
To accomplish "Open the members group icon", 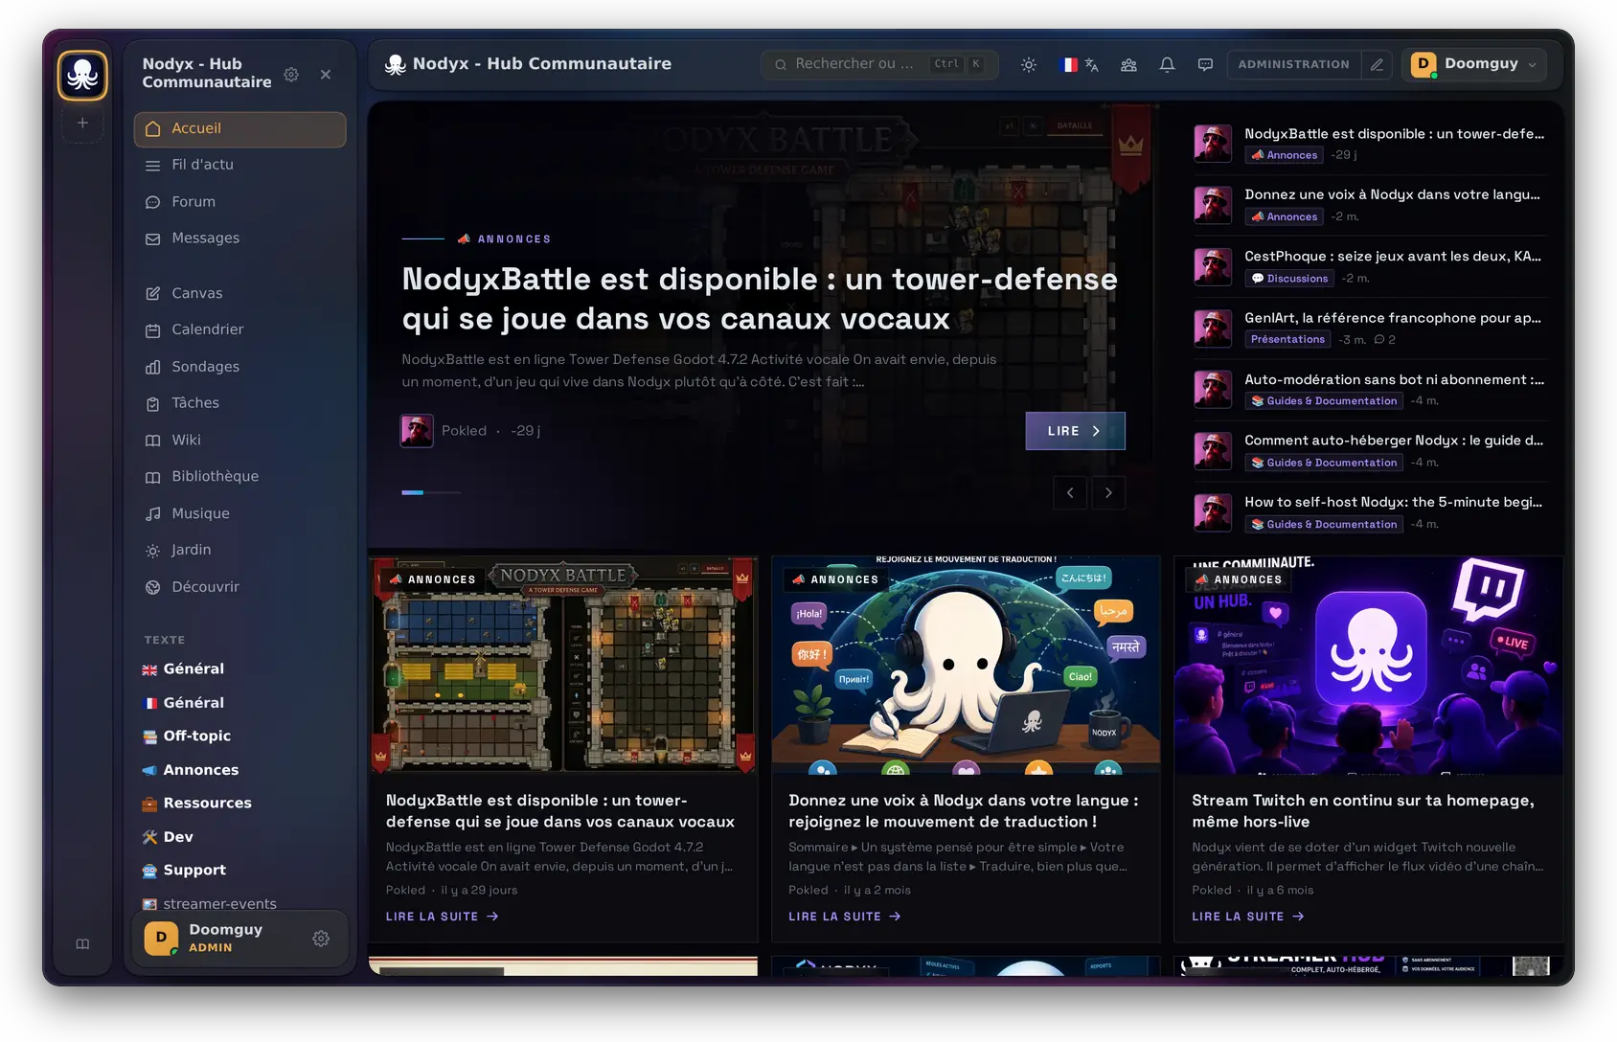I will pyautogui.click(x=1128, y=64).
